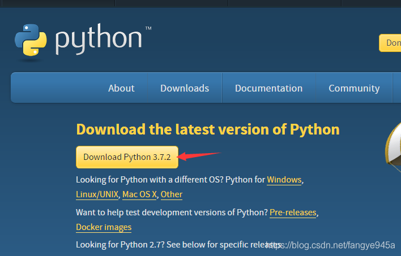
Task: Open the Linux/UNIX link
Action: (97, 194)
